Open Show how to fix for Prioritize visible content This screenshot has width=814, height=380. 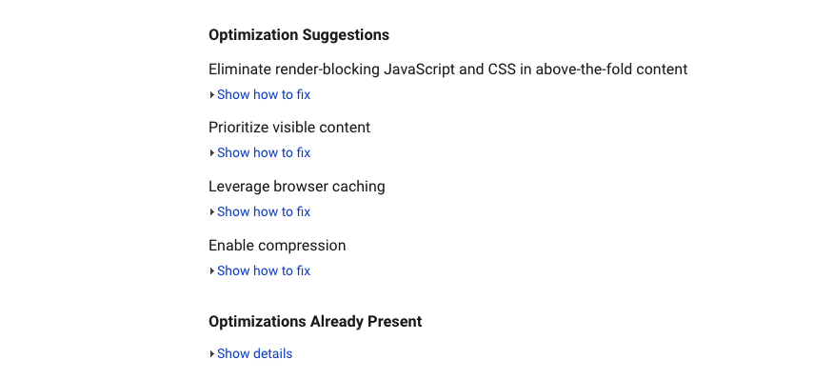[x=264, y=152]
